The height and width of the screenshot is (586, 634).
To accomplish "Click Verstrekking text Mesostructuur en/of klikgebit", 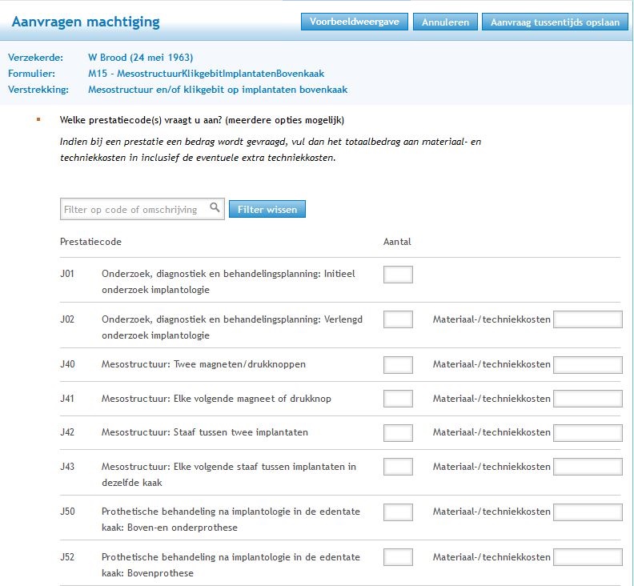I will pos(218,90).
